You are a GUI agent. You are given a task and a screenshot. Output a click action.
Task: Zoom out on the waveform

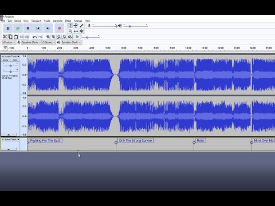click(54, 37)
